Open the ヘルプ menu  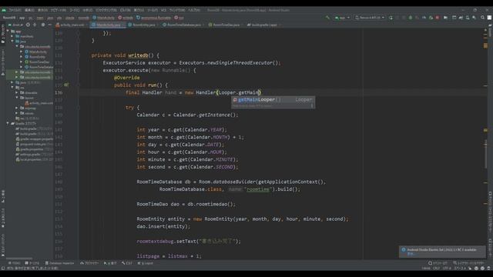pos(194,10)
